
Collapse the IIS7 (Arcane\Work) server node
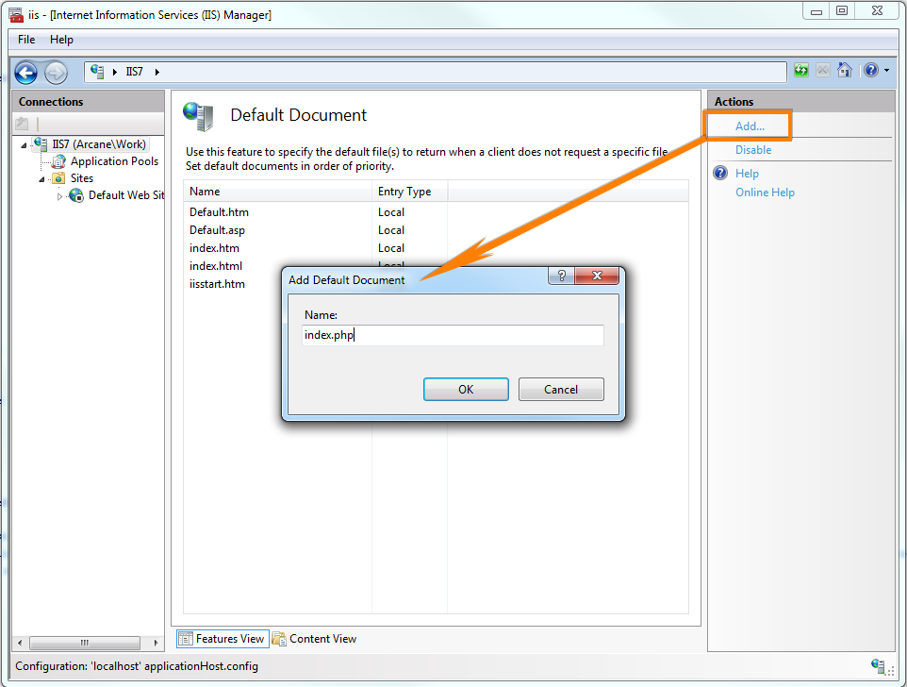(24, 145)
